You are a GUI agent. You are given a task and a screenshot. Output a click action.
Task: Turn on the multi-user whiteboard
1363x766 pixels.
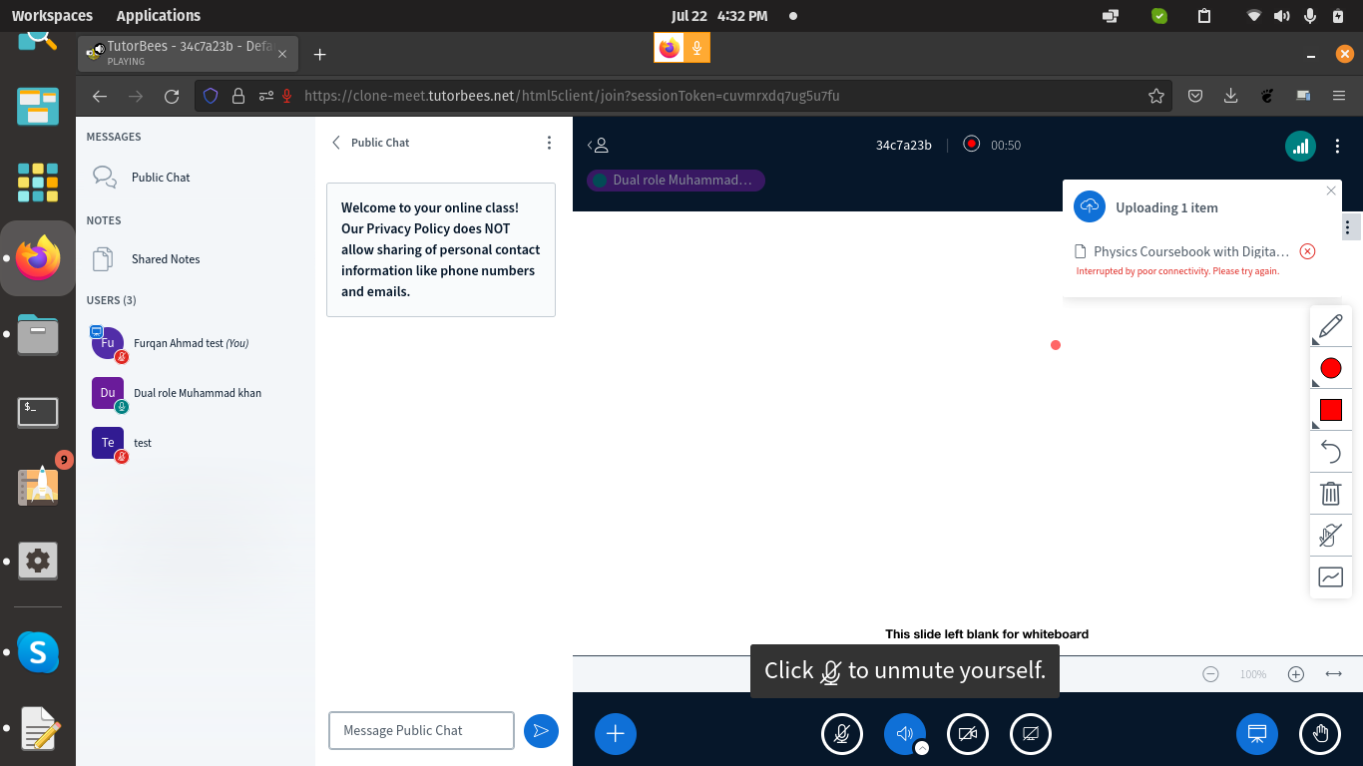point(1331,536)
